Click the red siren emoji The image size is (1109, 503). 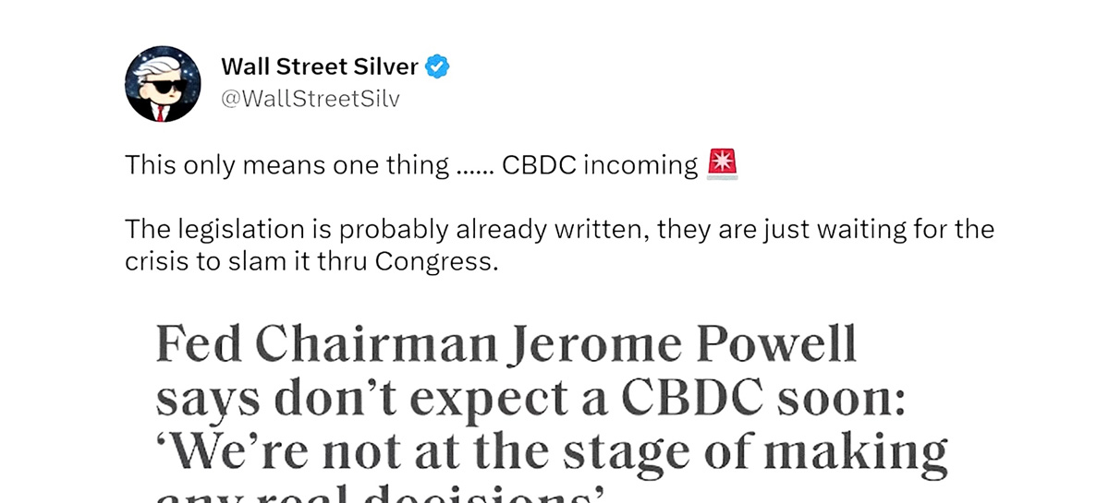pos(722,164)
